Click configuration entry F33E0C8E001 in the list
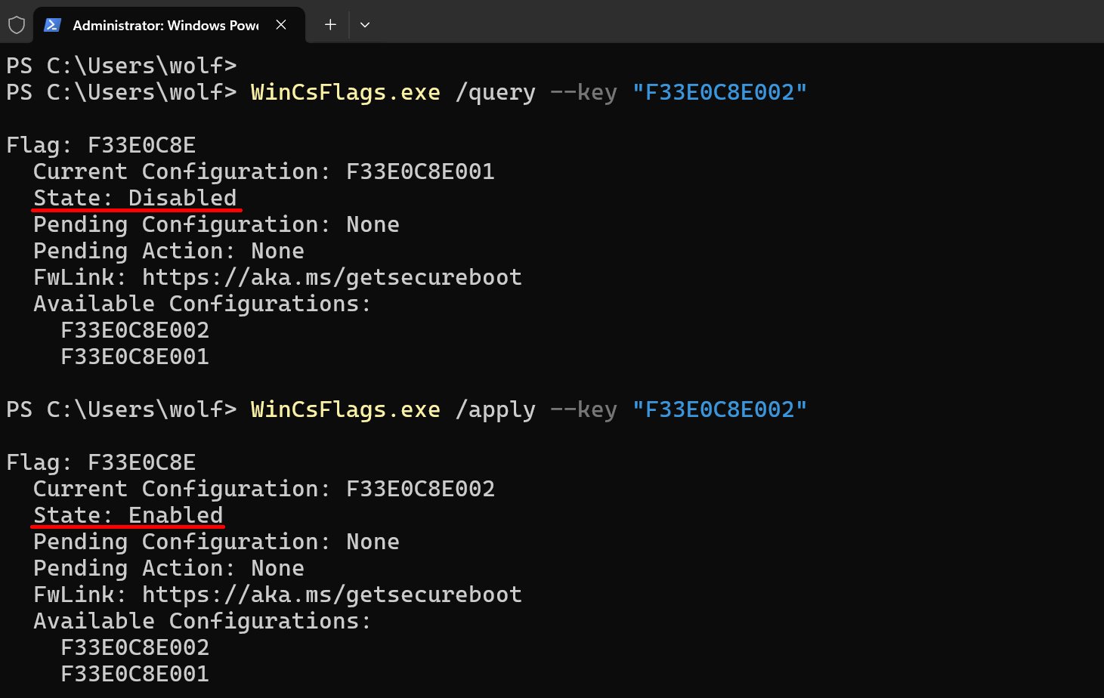 click(135, 356)
